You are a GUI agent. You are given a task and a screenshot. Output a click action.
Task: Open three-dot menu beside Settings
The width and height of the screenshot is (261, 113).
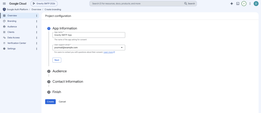click(37, 49)
